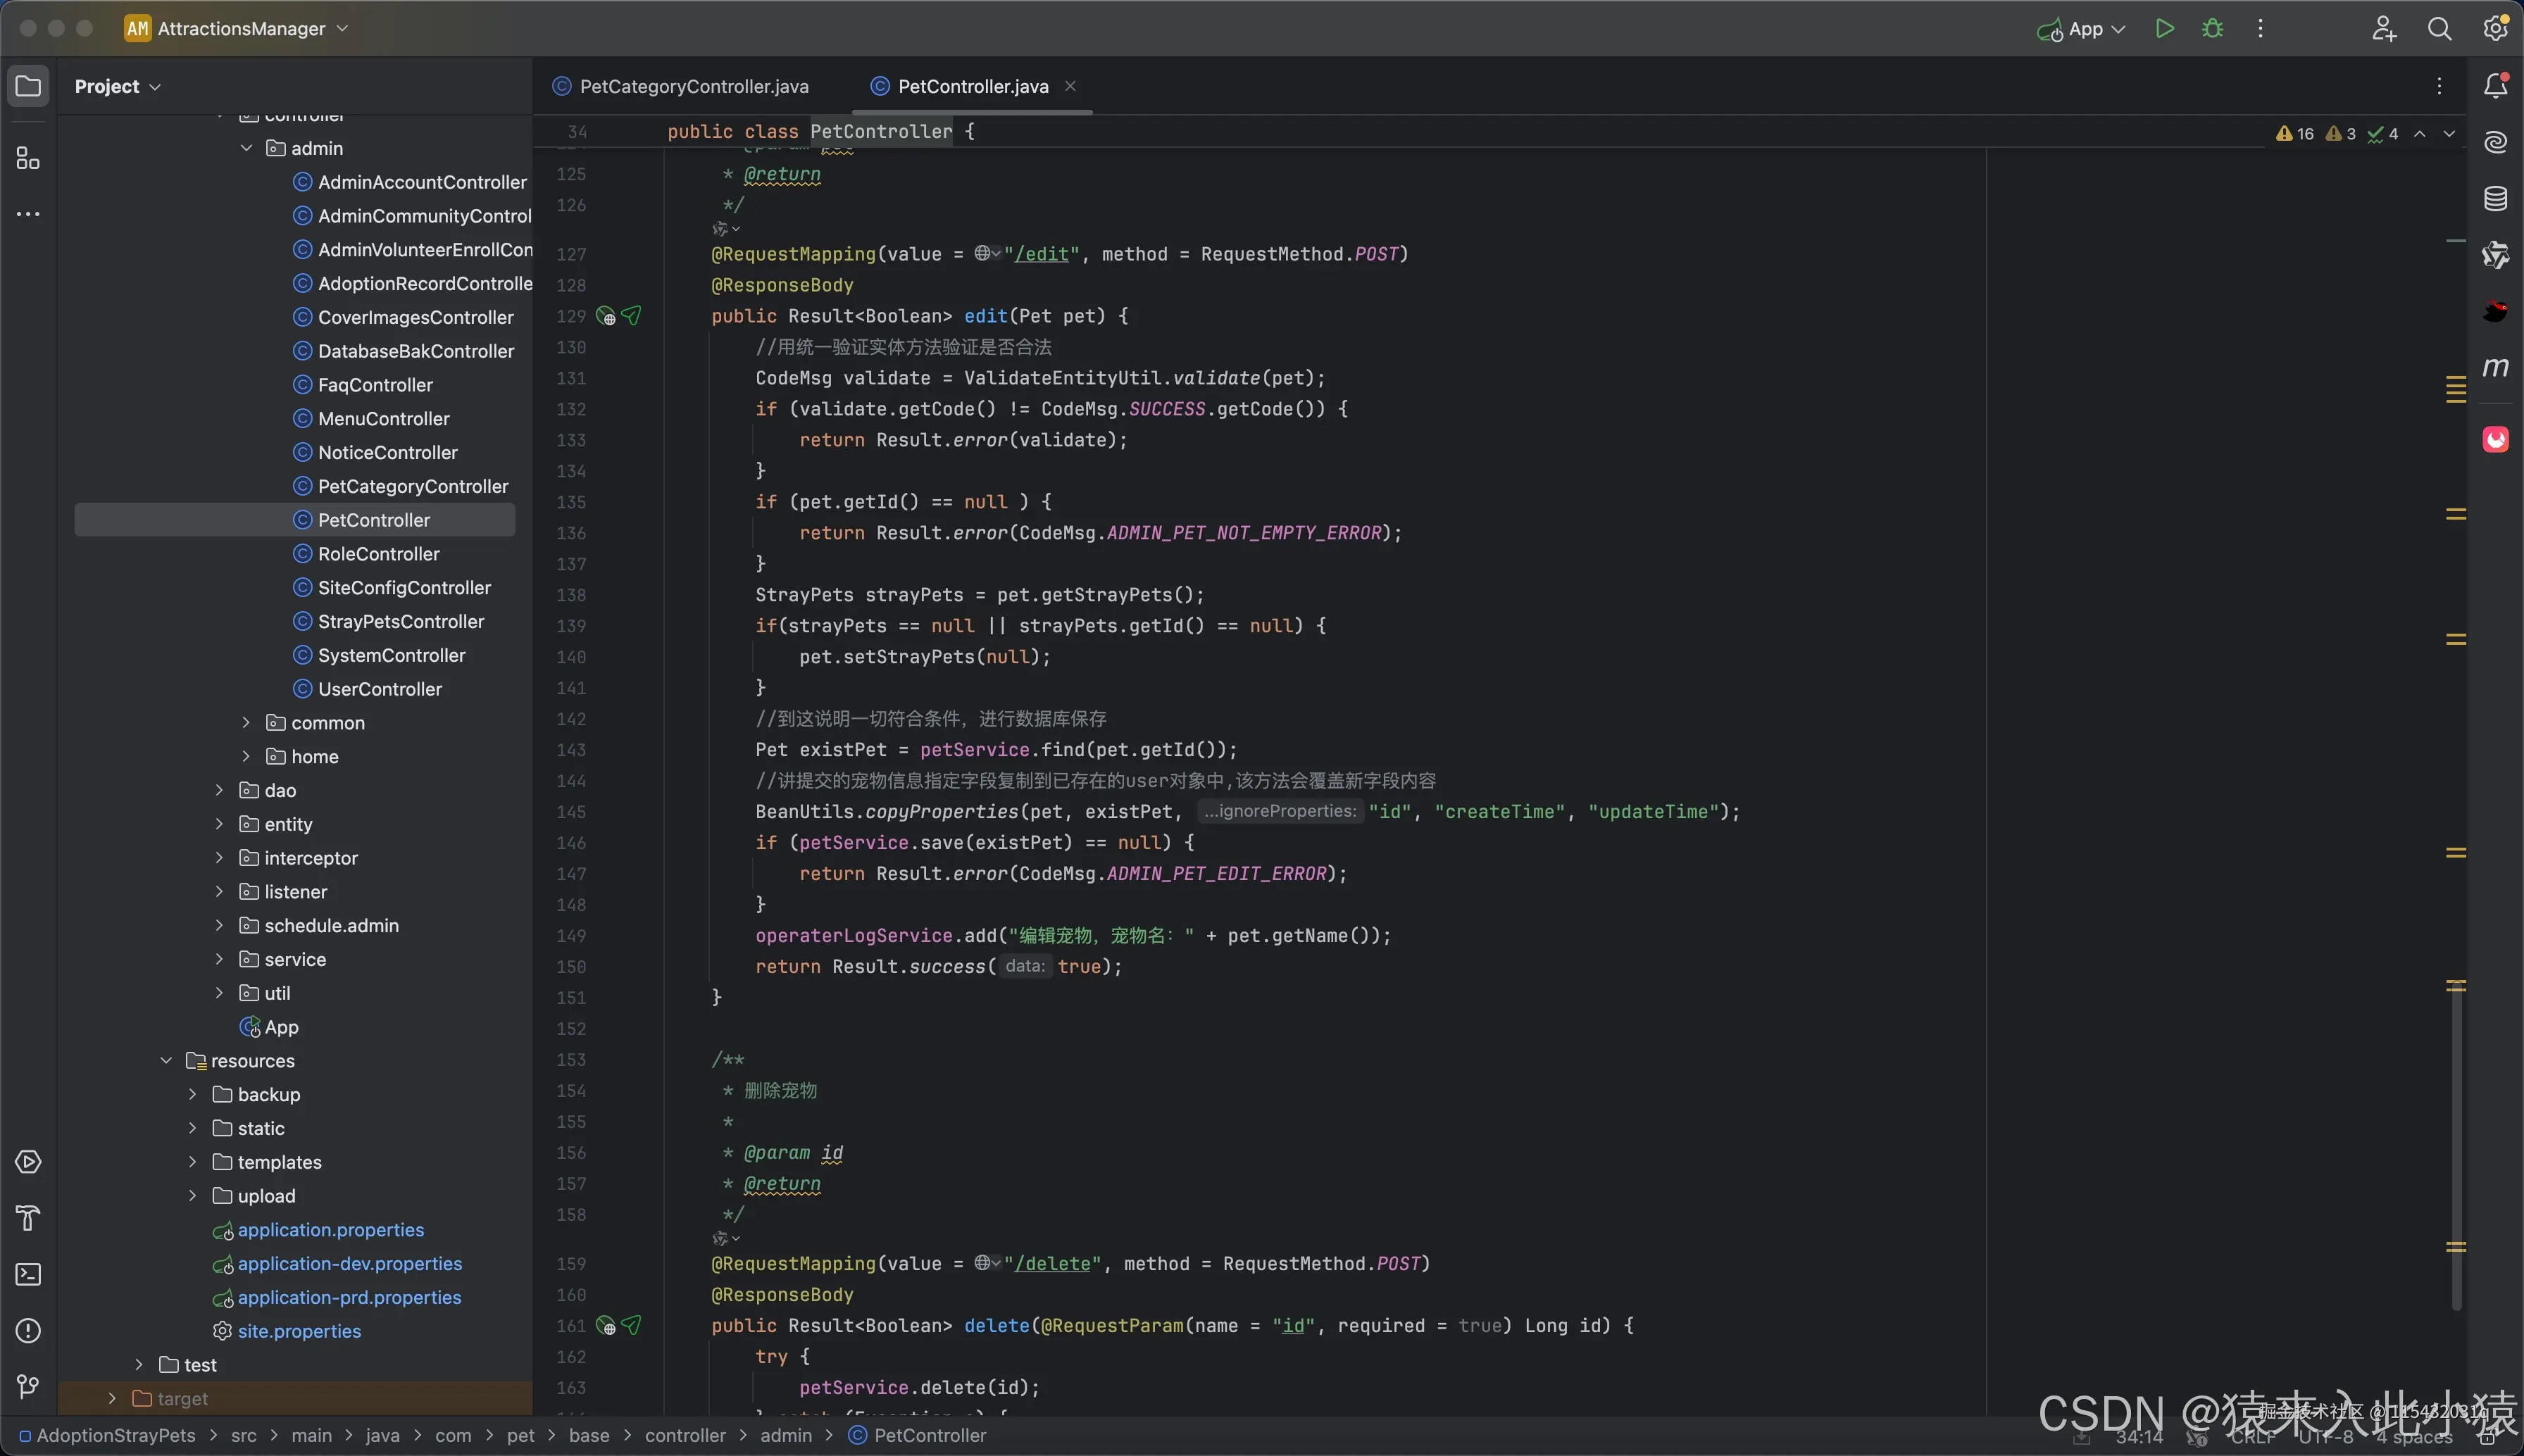The width and height of the screenshot is (2524, 1456).
Task: Jump to next highlighted error arrow
Action: click(2448, 134)
